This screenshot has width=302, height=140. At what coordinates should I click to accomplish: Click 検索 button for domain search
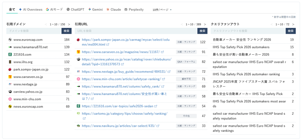pos(66,31)
